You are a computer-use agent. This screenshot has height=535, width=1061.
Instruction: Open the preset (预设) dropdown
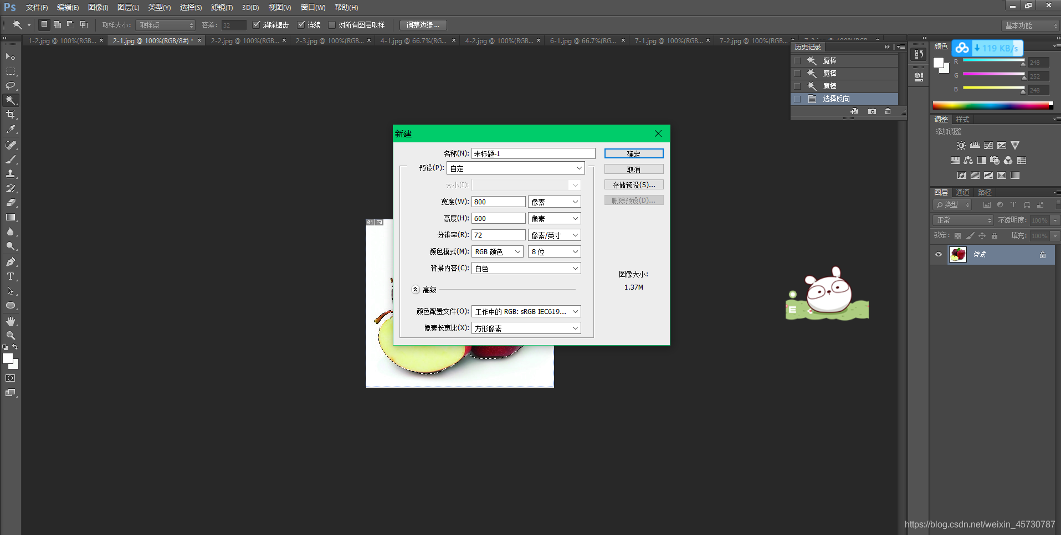[x=516, y=168]
